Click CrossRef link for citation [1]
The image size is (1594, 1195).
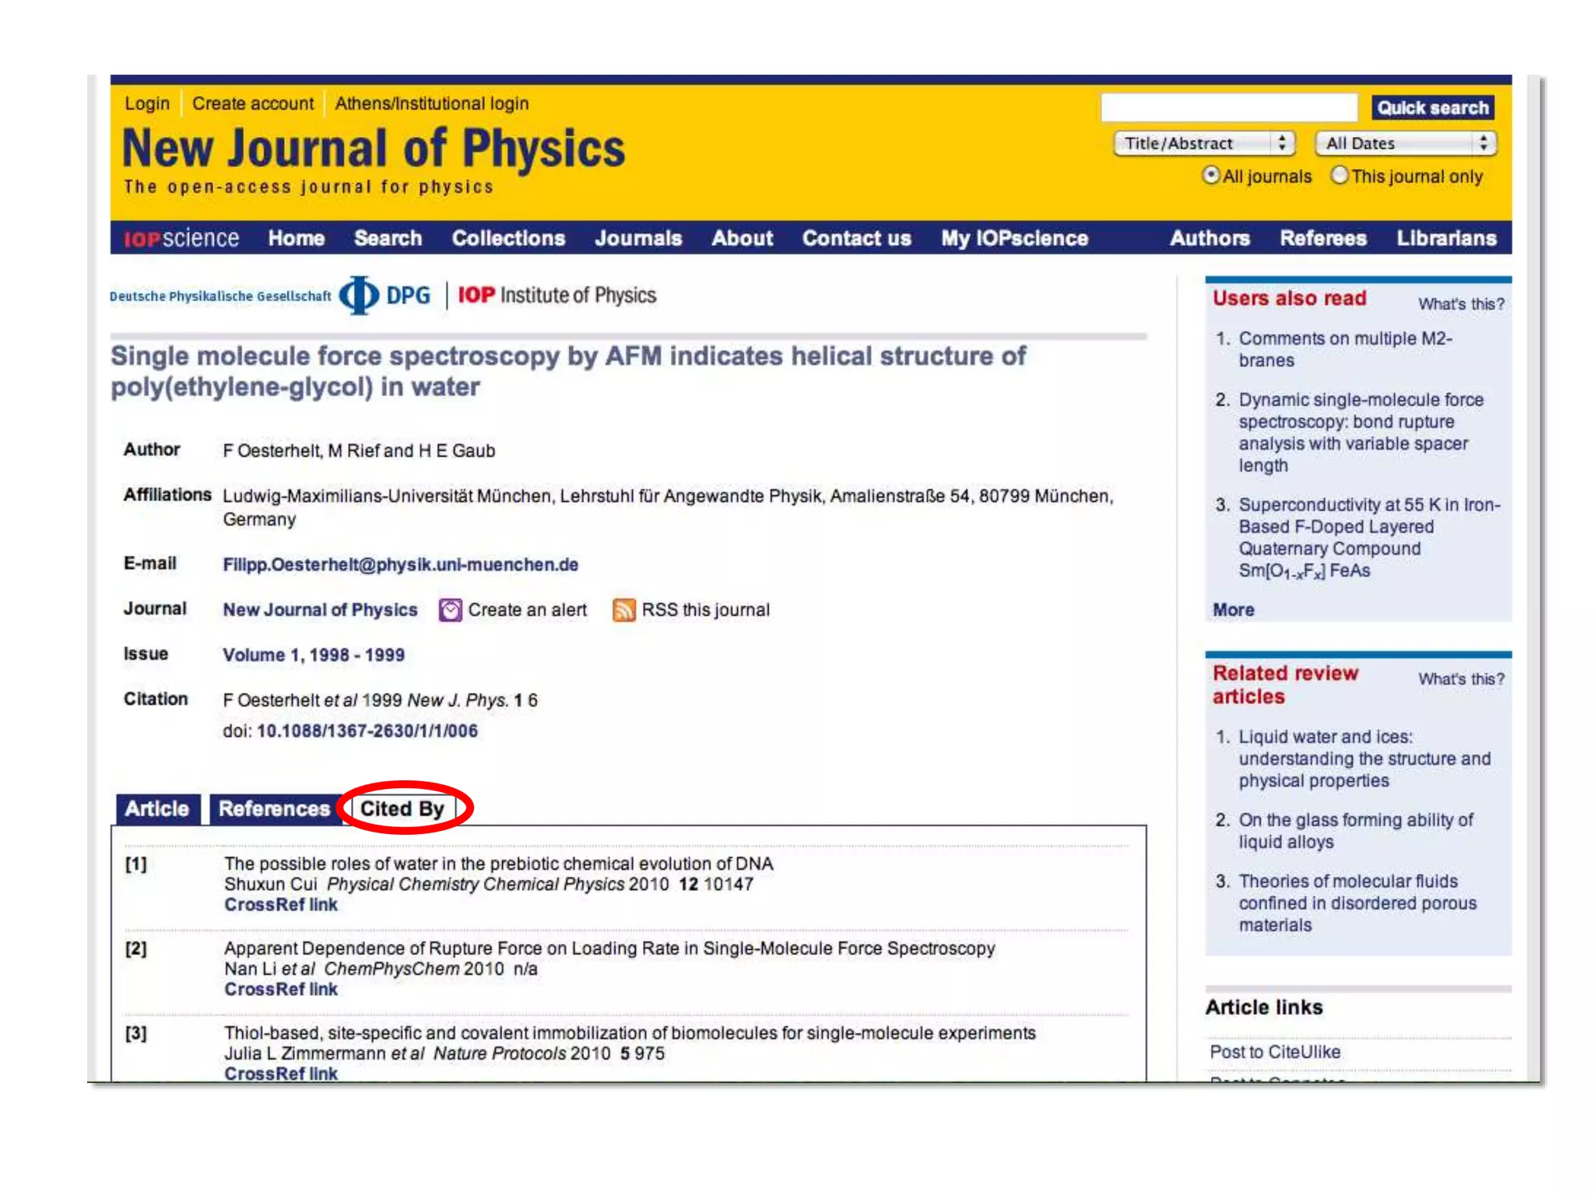(281, 905)
